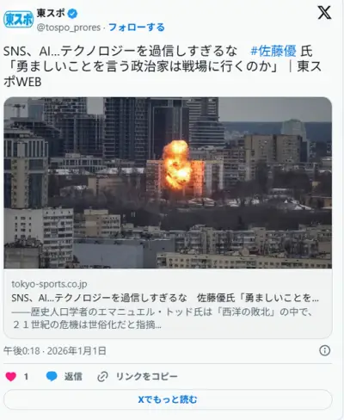Click the chain link icon

(x=102, y=376)
